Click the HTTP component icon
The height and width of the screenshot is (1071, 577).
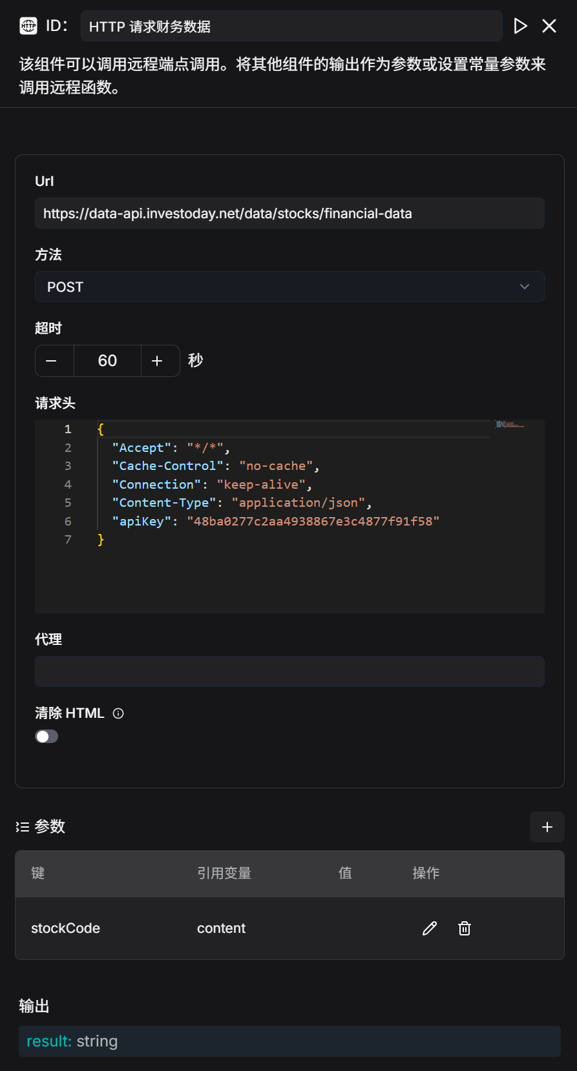click(28, 26)
